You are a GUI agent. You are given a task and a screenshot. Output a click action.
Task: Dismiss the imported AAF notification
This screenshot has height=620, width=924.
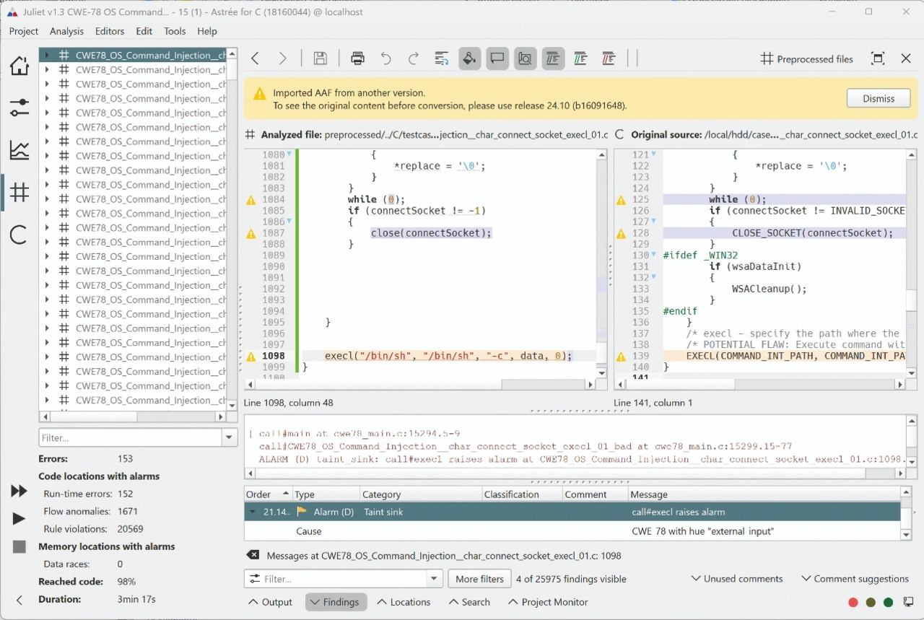point(878,98)
